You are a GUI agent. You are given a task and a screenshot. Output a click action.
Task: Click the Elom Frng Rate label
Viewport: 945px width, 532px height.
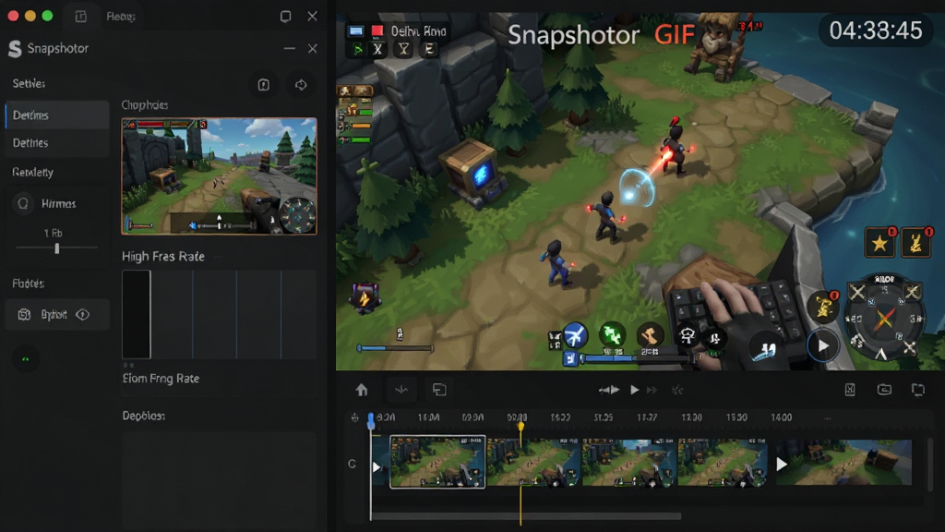161,378
